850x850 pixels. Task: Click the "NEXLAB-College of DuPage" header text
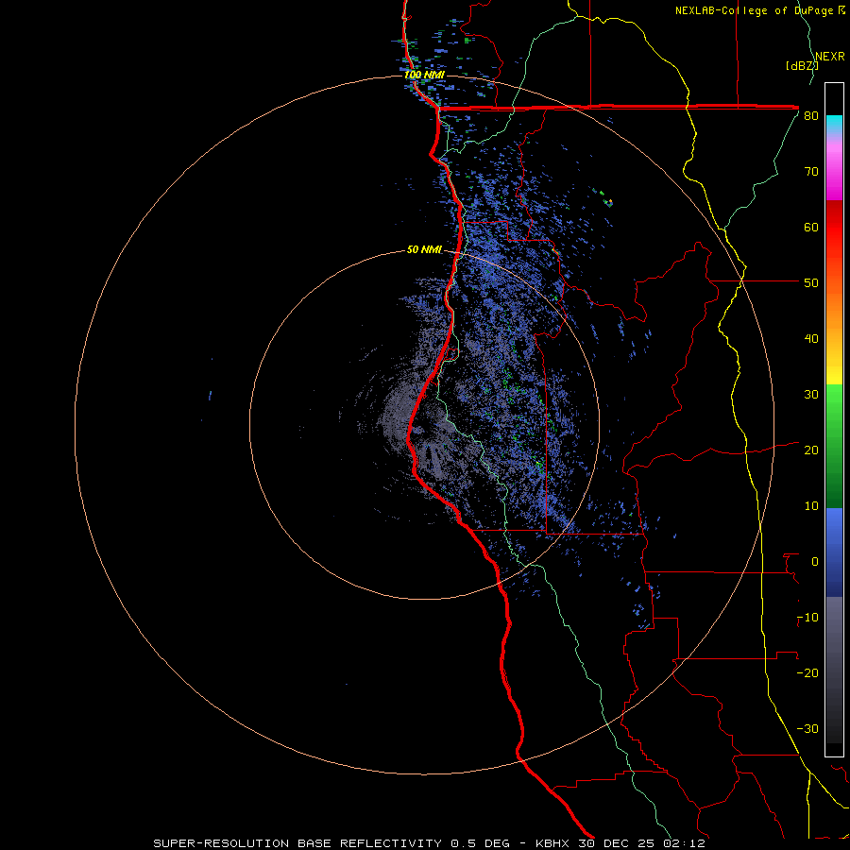[756, 10]
